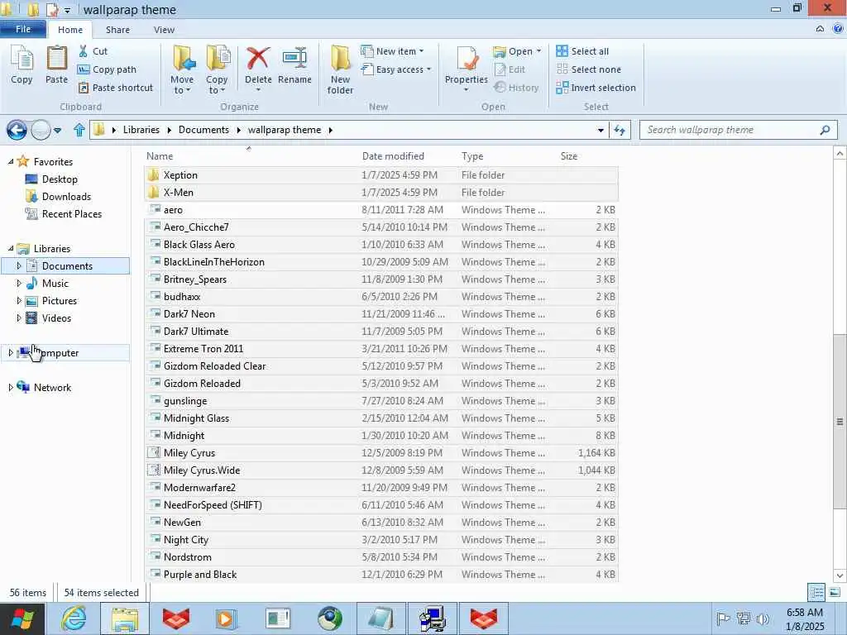
Task: Select Desktop under Favorites
Action: 51,179
